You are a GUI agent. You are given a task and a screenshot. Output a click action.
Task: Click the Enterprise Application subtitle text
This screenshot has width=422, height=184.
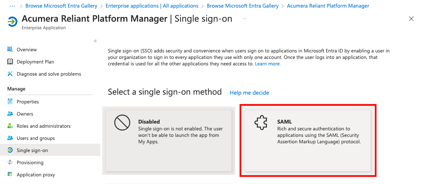tap(44, 28)
